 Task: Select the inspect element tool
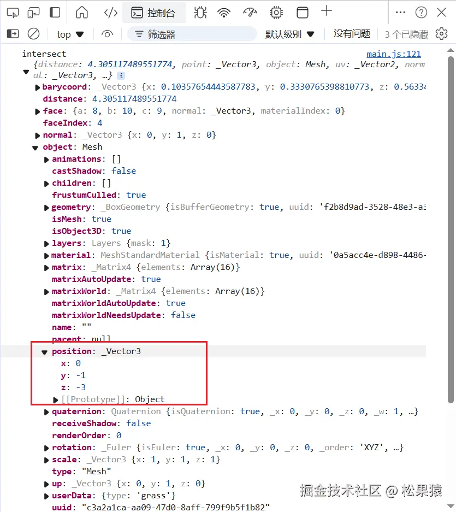point(12,12)
